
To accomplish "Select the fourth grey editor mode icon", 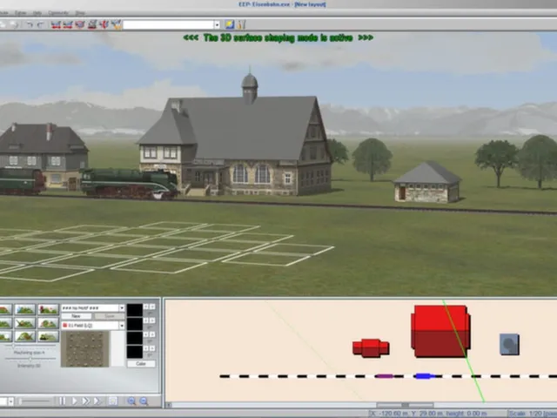I will point(92,24).
